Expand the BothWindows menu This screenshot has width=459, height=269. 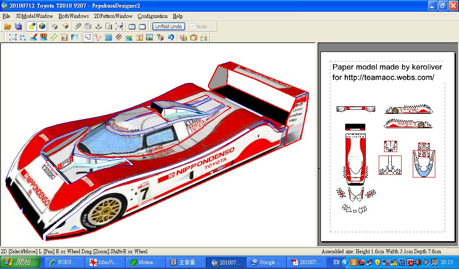[x=74, y=16]
